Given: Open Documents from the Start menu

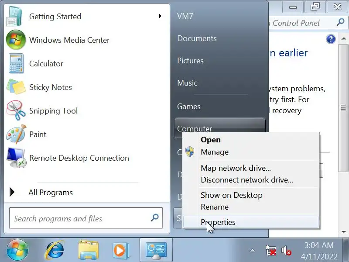Looking at the screenshot, I should pyautogui.click(x=197, y=38).
